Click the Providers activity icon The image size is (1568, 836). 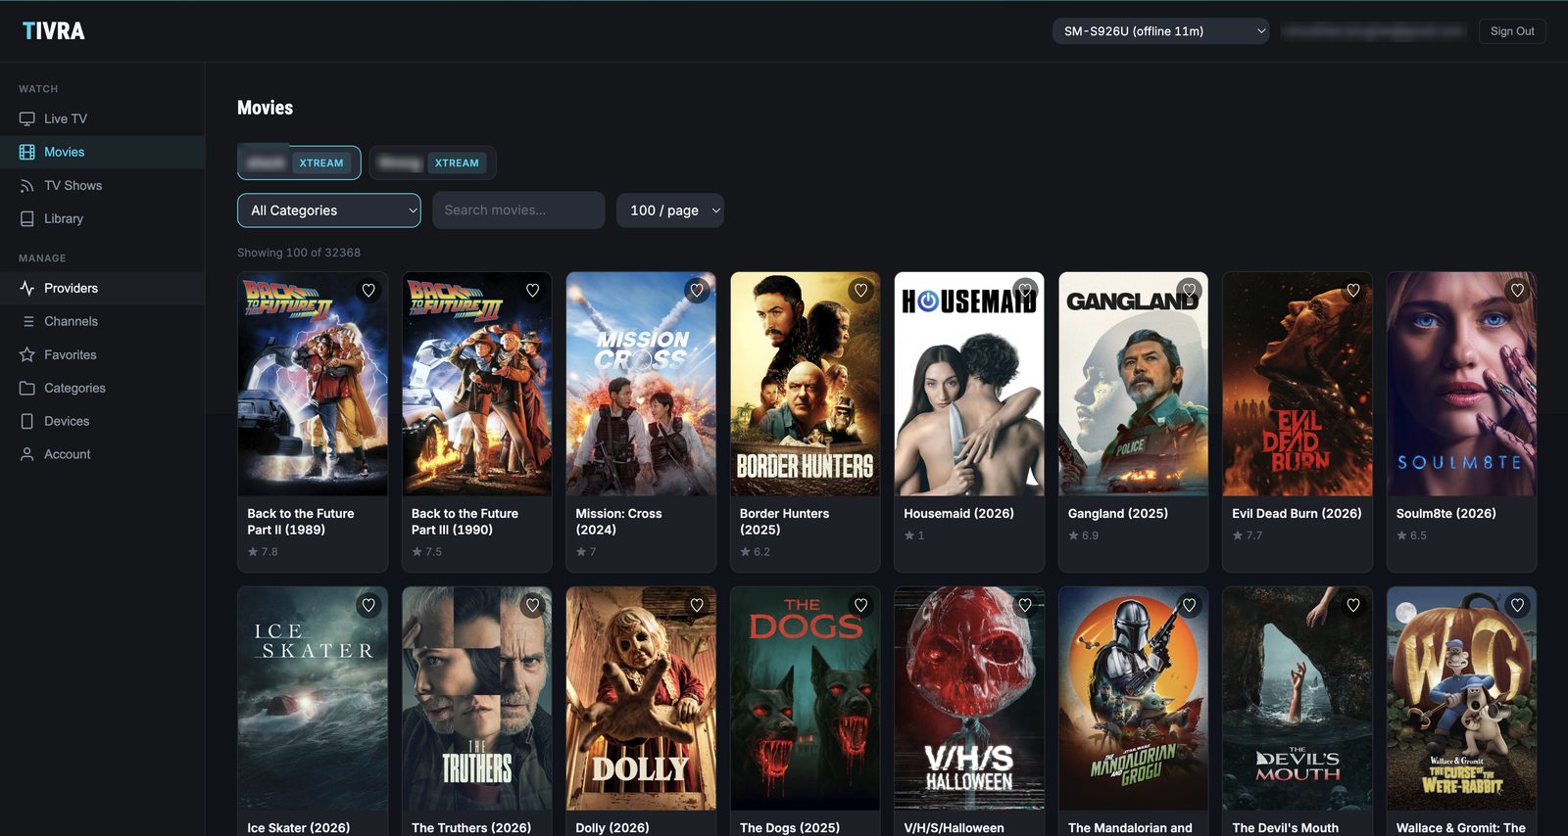point(26,288)
